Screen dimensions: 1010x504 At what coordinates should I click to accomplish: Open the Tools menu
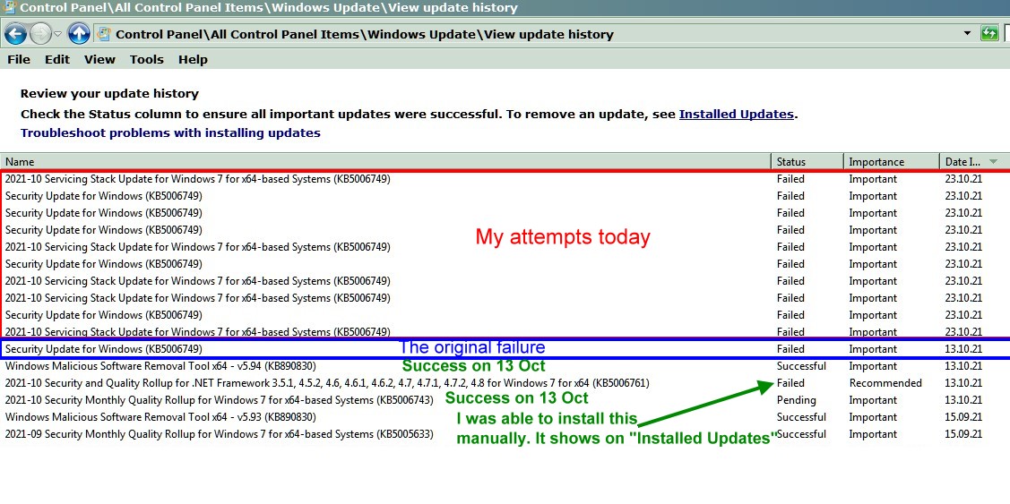pos(147,59)
